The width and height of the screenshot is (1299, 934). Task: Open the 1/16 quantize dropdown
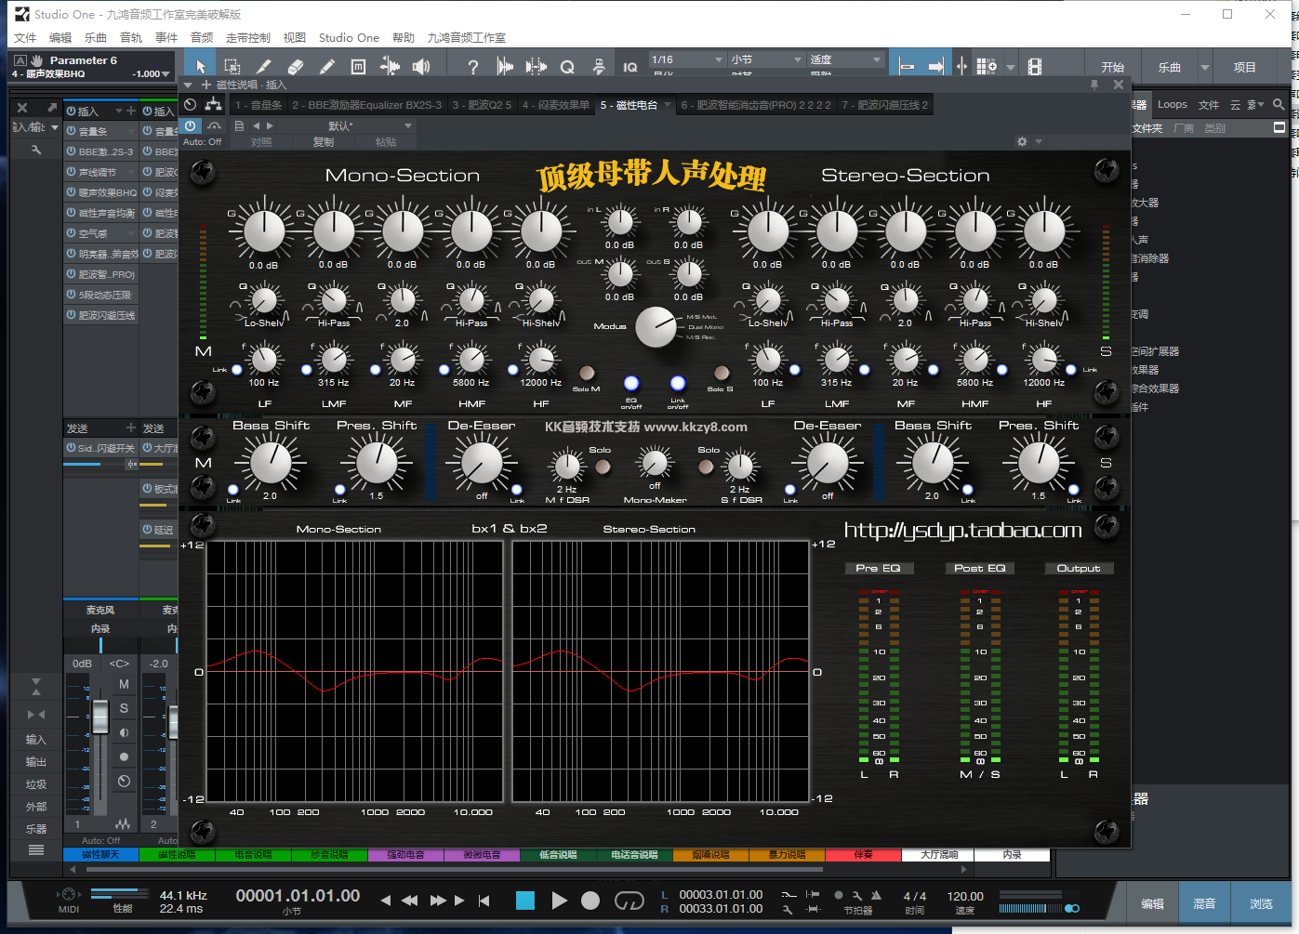coord(687,59)
